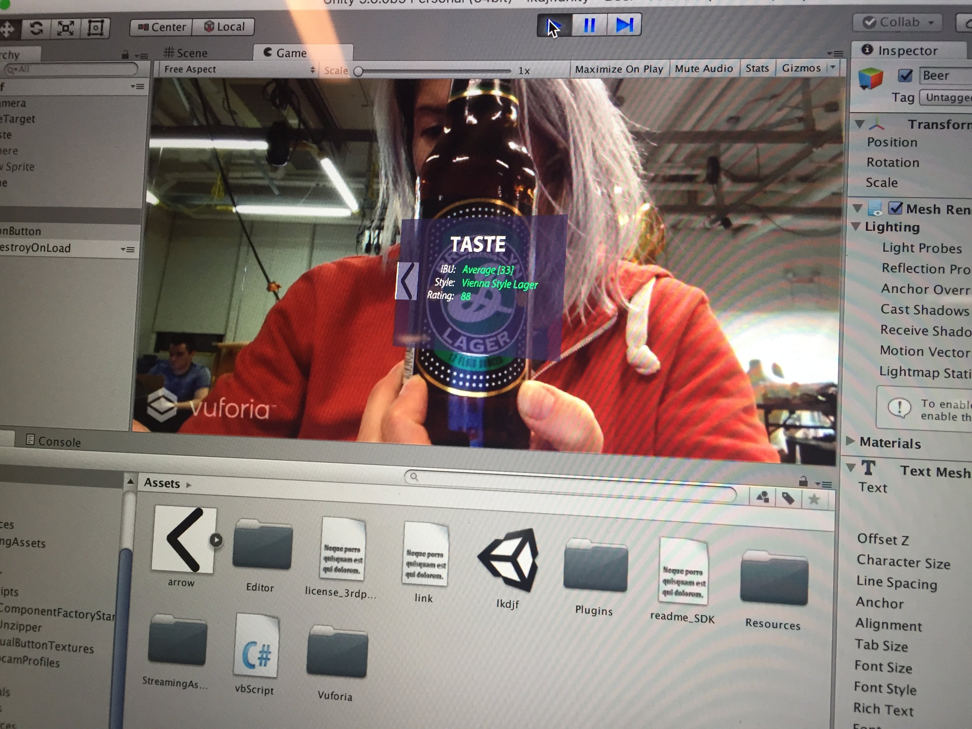This screenshot has height=729, width=972.
Task: Select the Rotate transform tool
Action: [x=37, y=28]
